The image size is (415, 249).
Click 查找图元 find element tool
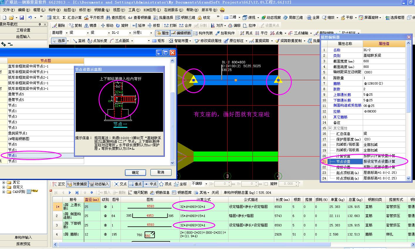tap(116, 18)
